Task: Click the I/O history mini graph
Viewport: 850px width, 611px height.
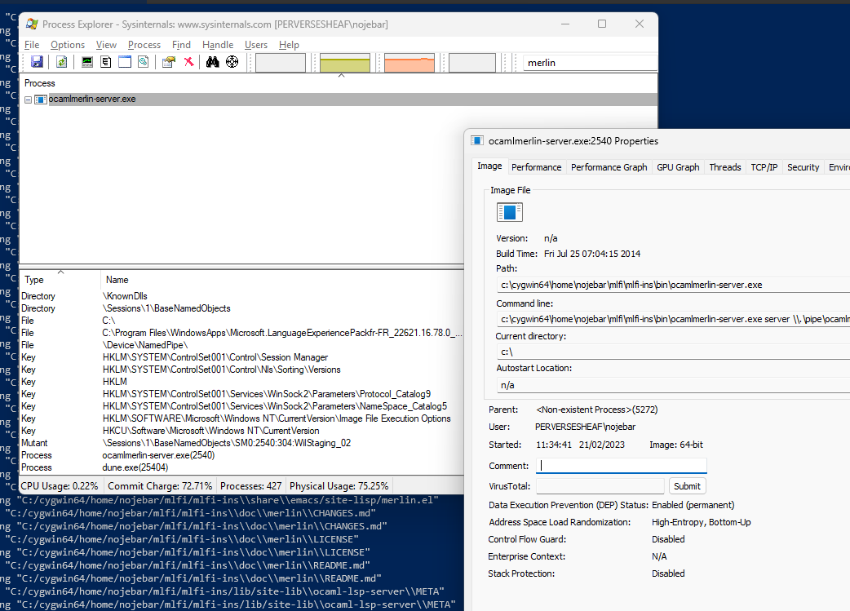Action: [x=472, y=63]
